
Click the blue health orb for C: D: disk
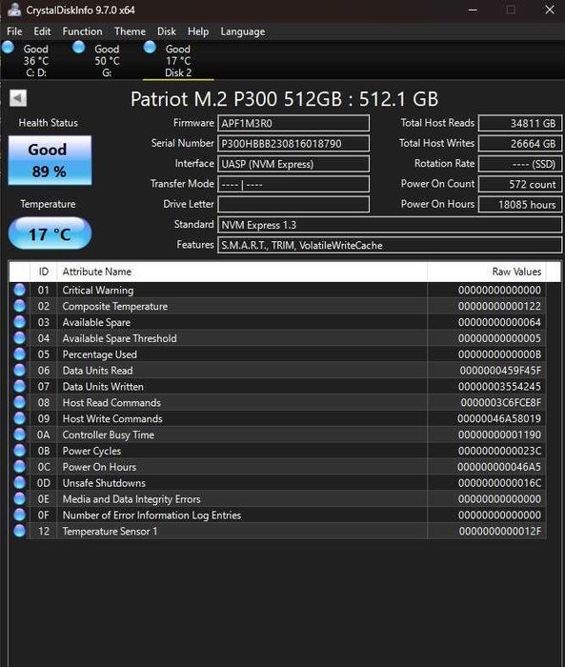pyautogui.click(x=8, y=47)
